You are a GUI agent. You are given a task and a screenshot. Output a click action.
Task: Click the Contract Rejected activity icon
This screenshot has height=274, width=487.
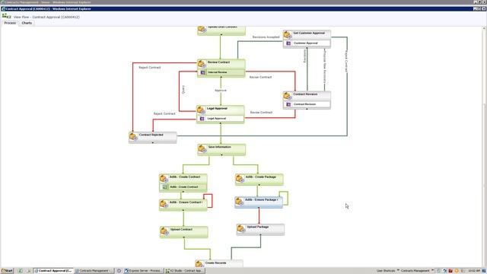[x=133, y=136]
